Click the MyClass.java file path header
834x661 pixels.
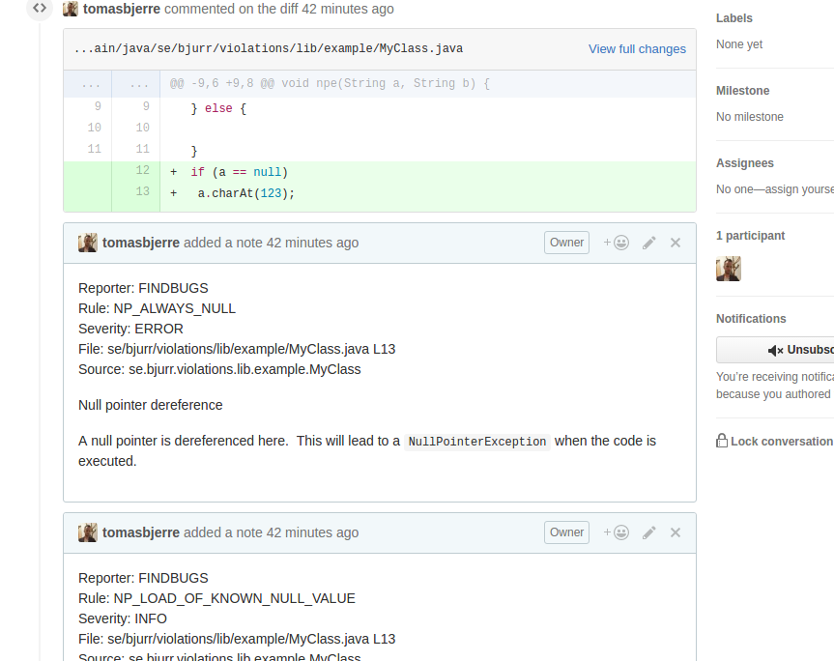[269, 48]
